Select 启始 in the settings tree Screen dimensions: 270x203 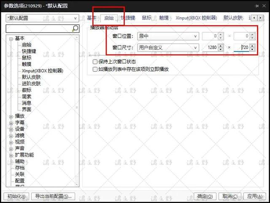pyautogui.click(x=27, y=45)
